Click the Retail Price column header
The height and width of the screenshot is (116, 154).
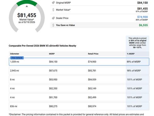[93, 54]
